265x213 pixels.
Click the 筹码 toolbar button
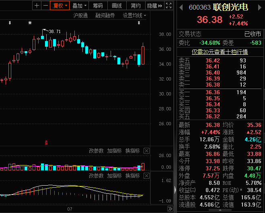[x=98, y=6]
